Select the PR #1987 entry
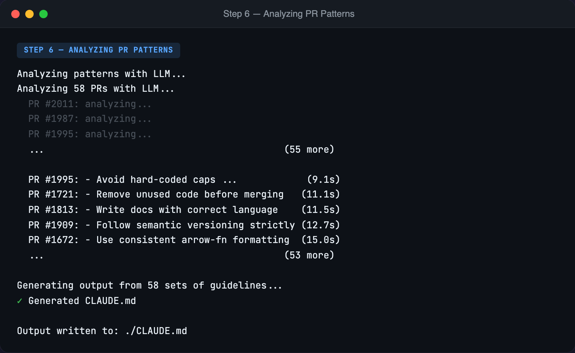Image resolution: width=575 pixels, height=353 pixels. pyautogui.click(x=89, y=118)
